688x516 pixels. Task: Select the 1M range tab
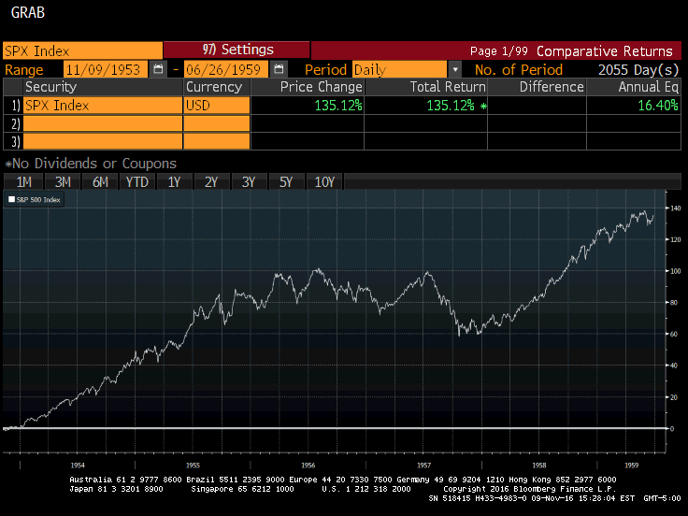click(23, 181)
